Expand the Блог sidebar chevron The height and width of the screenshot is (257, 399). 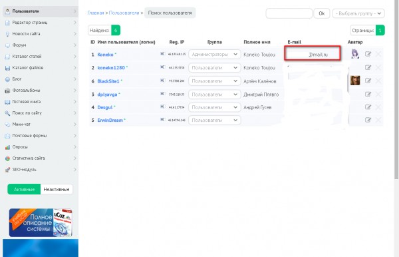pos(74,79)
